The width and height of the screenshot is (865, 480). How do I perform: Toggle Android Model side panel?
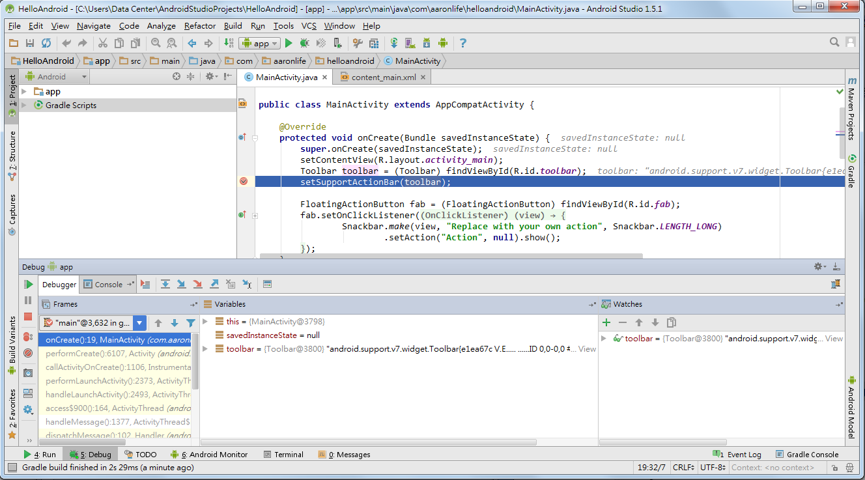coord(851,406)
